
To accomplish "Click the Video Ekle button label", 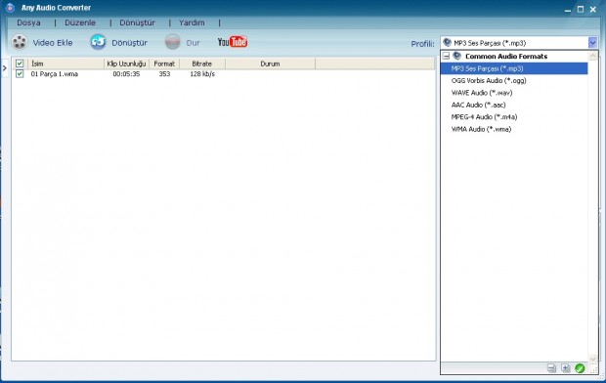I will tap(53, 43).
